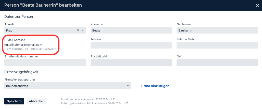This screenshot has width=262, height=109.
Task: Focus the Vorname field containing Beate
Action: 131,30
